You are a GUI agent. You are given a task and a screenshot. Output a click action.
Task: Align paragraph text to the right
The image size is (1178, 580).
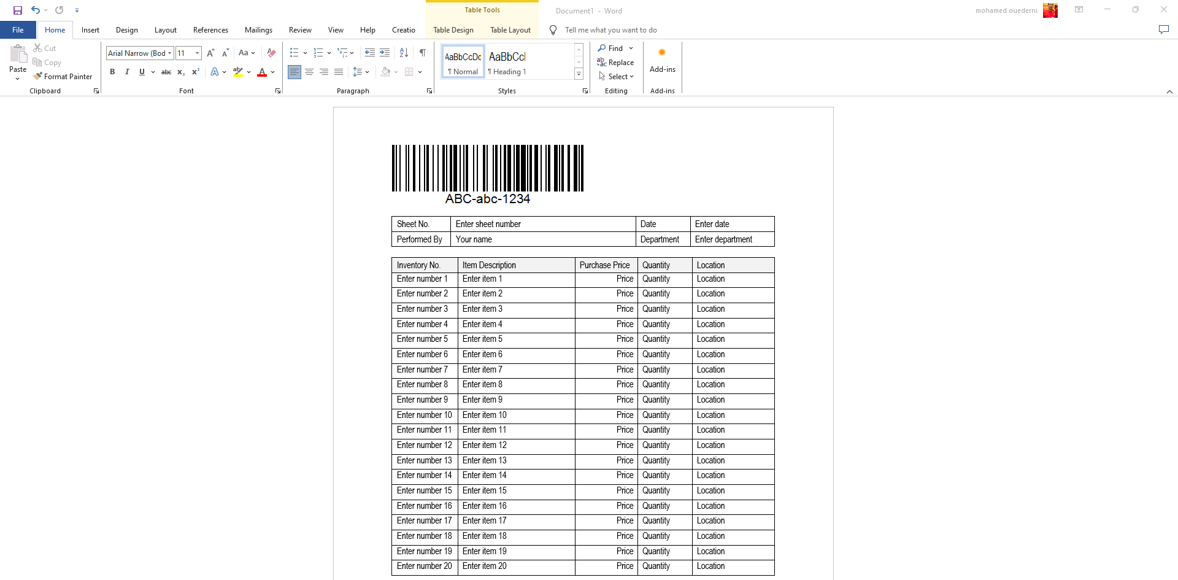click(x=324, y=72)
